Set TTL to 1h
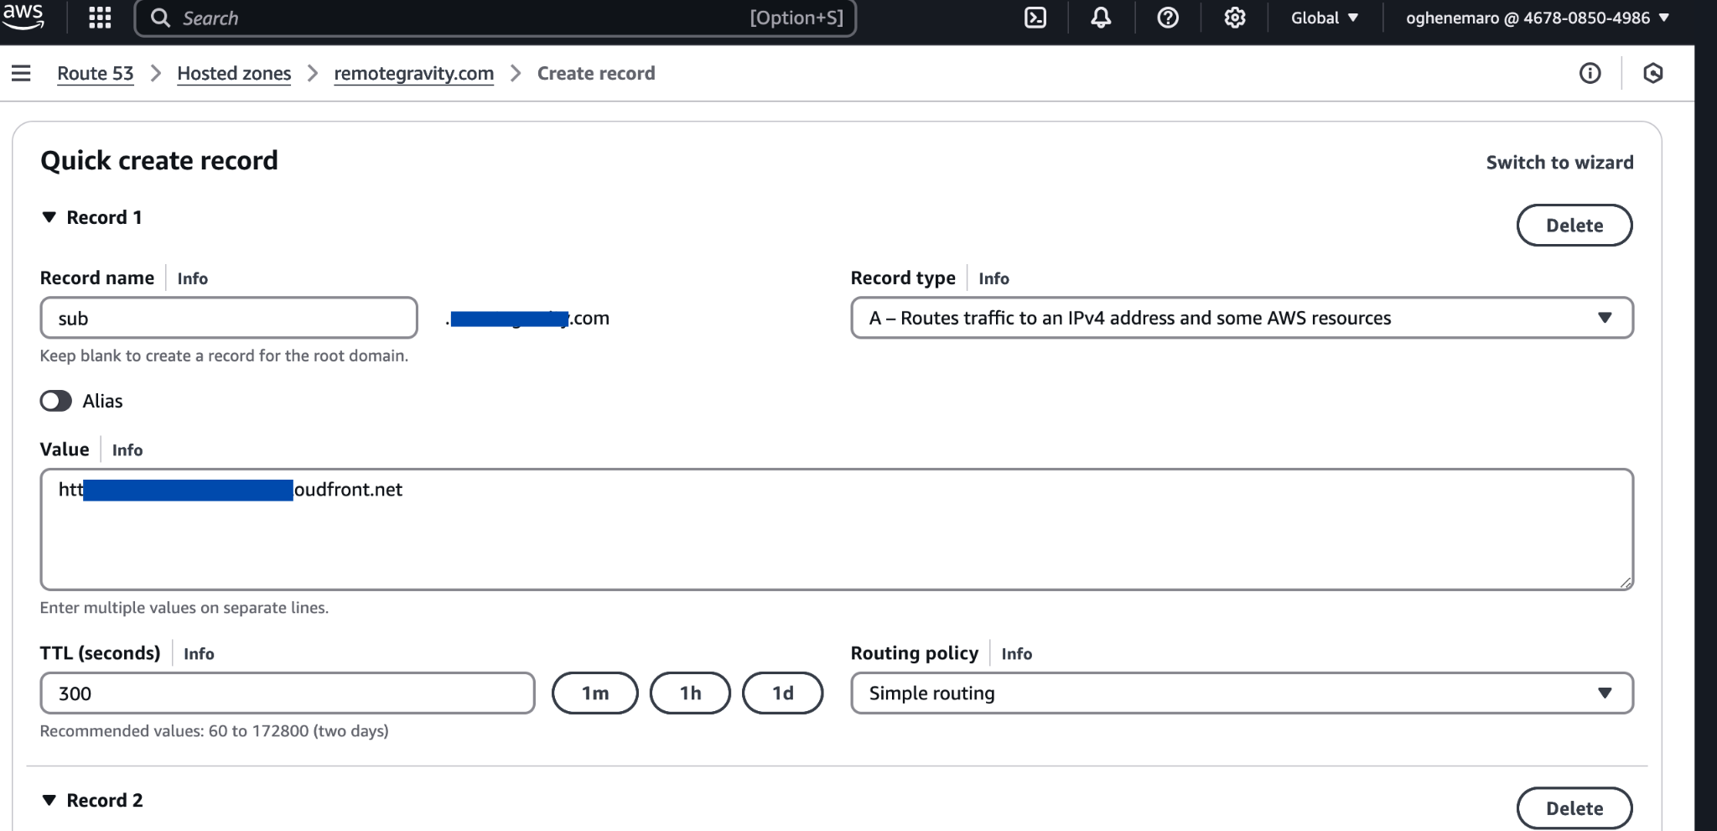Screen dimensions: 1717x831 point(690,693)
